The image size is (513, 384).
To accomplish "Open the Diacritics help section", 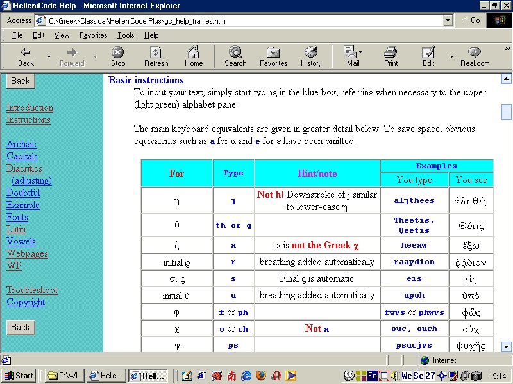I will point(24,168).
